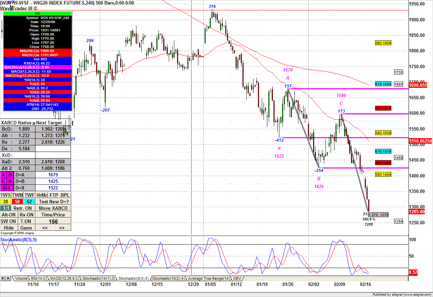Click the HrMn button
This screenshot has width=433, height=297.
pyautogui.click(x=41, y=195)
